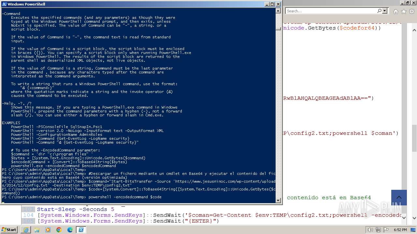Select the PowerShell taskbar button
This screenshot has width=417, height=234.
[x=81, y=230]
